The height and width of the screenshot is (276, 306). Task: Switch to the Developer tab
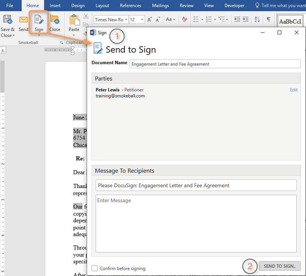[234, 6]
